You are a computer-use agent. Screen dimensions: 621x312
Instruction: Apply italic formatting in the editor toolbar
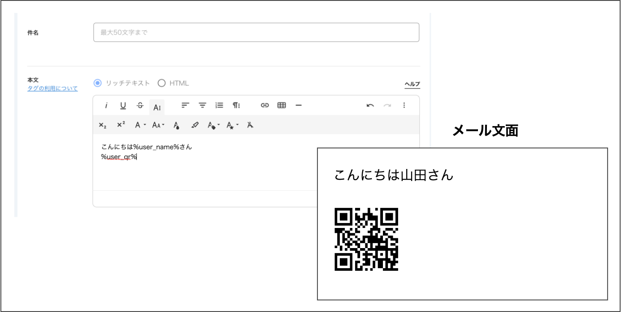(x=106, y=105)
